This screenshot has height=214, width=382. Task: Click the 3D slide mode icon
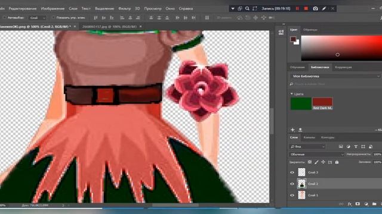[263, 18]
